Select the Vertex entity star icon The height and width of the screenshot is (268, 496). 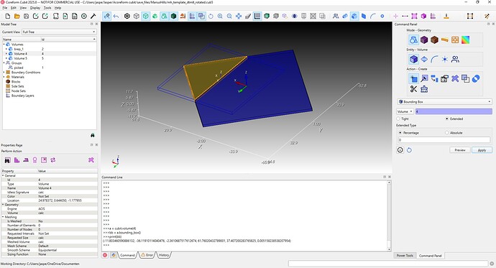[x=445, y=59]
